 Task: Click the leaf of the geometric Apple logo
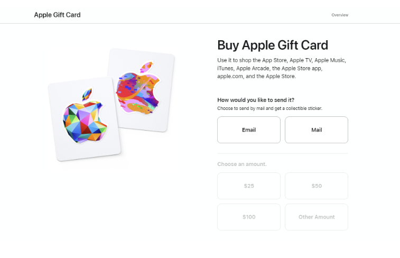(x=87, y=94)
